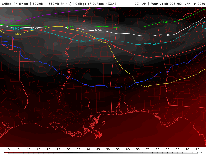Click the easternmost cyan "1540" contour label
This screenshot has height=154, width=206.
click(x=153, y=44)
